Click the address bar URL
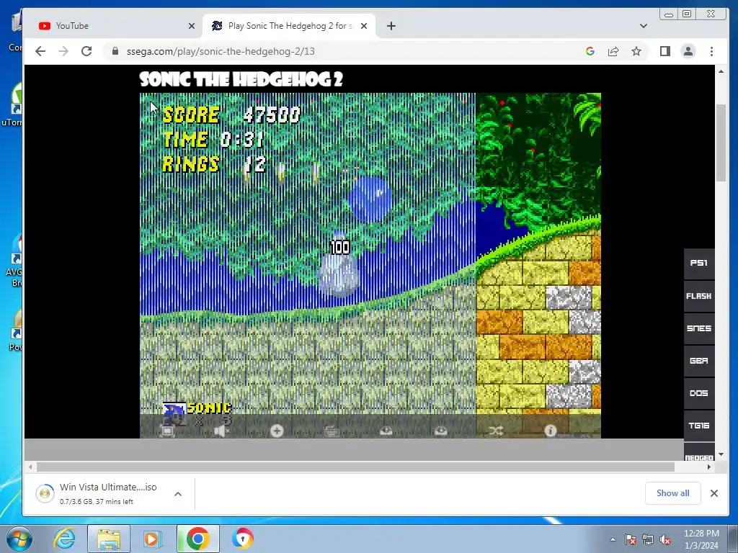Image resolution: width=738 pixels, height=553 pixels. tap(221, 51)
